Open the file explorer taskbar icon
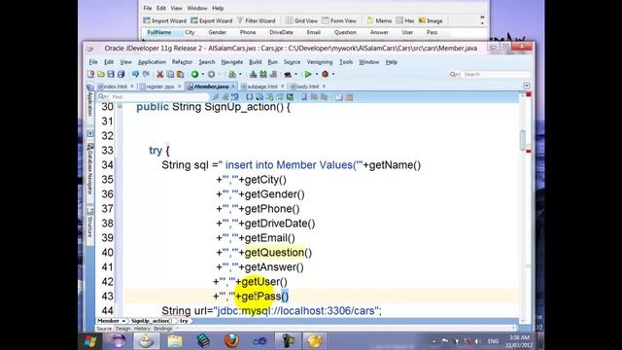The width and height of the screenshot is (622, 350). pyautogui.click(x=175, y=341)
